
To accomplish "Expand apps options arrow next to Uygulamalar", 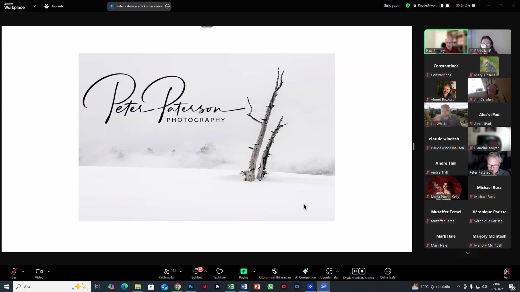I will coord(337,271).
